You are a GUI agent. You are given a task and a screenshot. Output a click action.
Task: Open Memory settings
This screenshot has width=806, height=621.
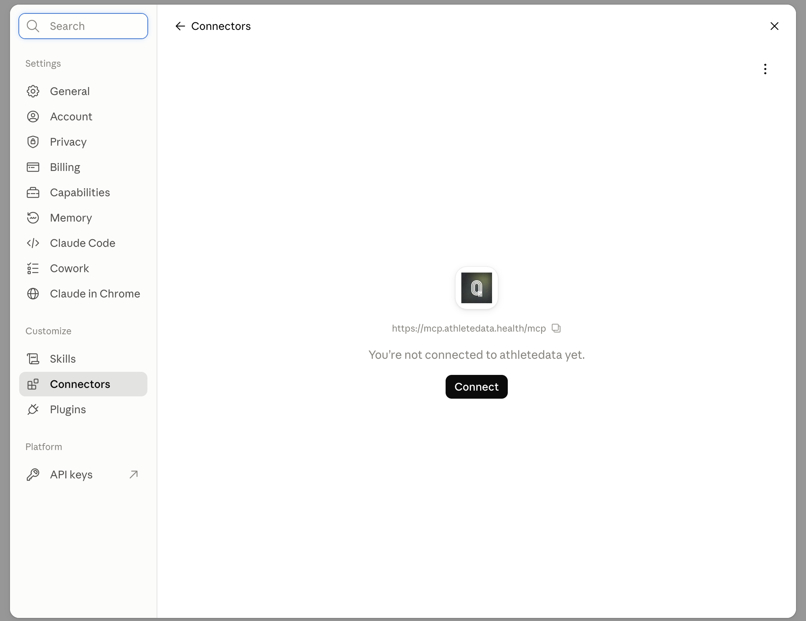[x=83, y=218]
